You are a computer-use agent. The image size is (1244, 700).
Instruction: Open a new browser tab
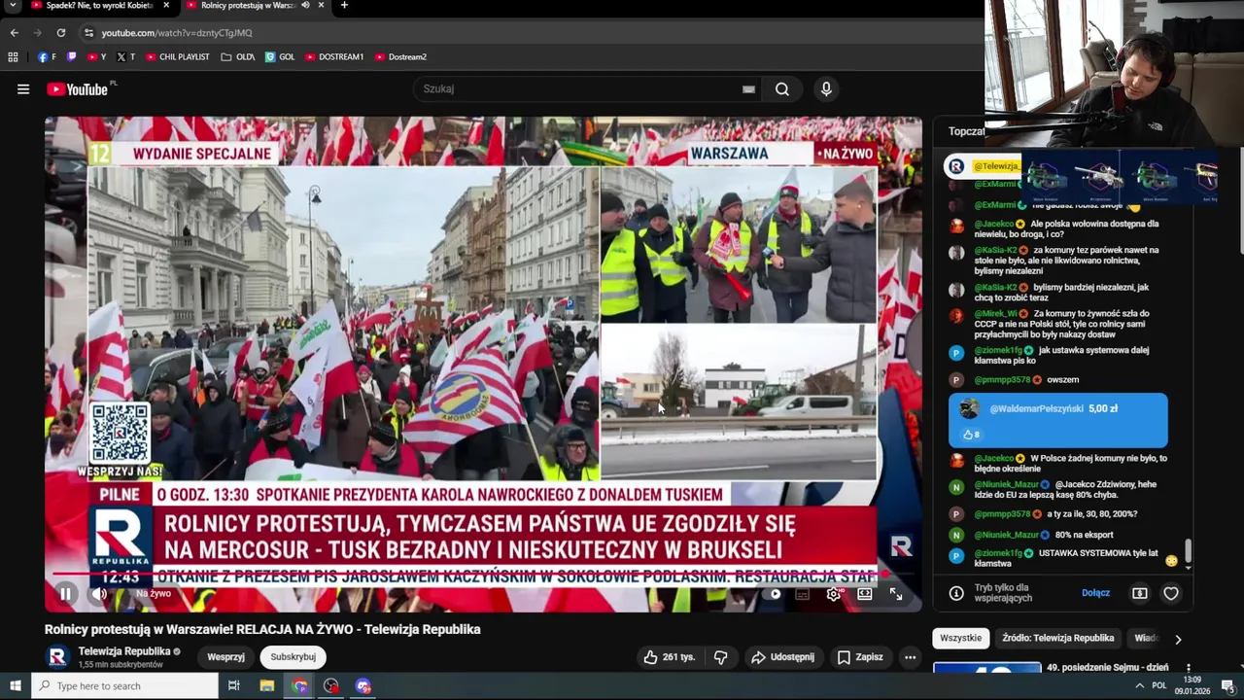tap(344, 6)
